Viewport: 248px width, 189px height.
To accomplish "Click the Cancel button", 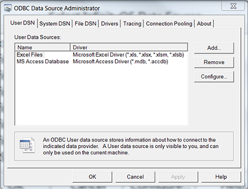I will (x=135, y=177).
